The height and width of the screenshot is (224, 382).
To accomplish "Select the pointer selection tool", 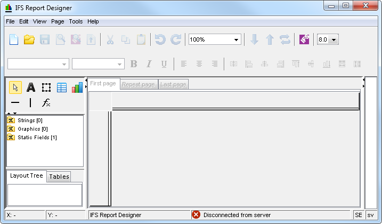I will pos(15,87).
